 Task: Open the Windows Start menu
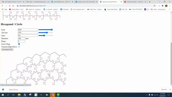tap(2, 95)
